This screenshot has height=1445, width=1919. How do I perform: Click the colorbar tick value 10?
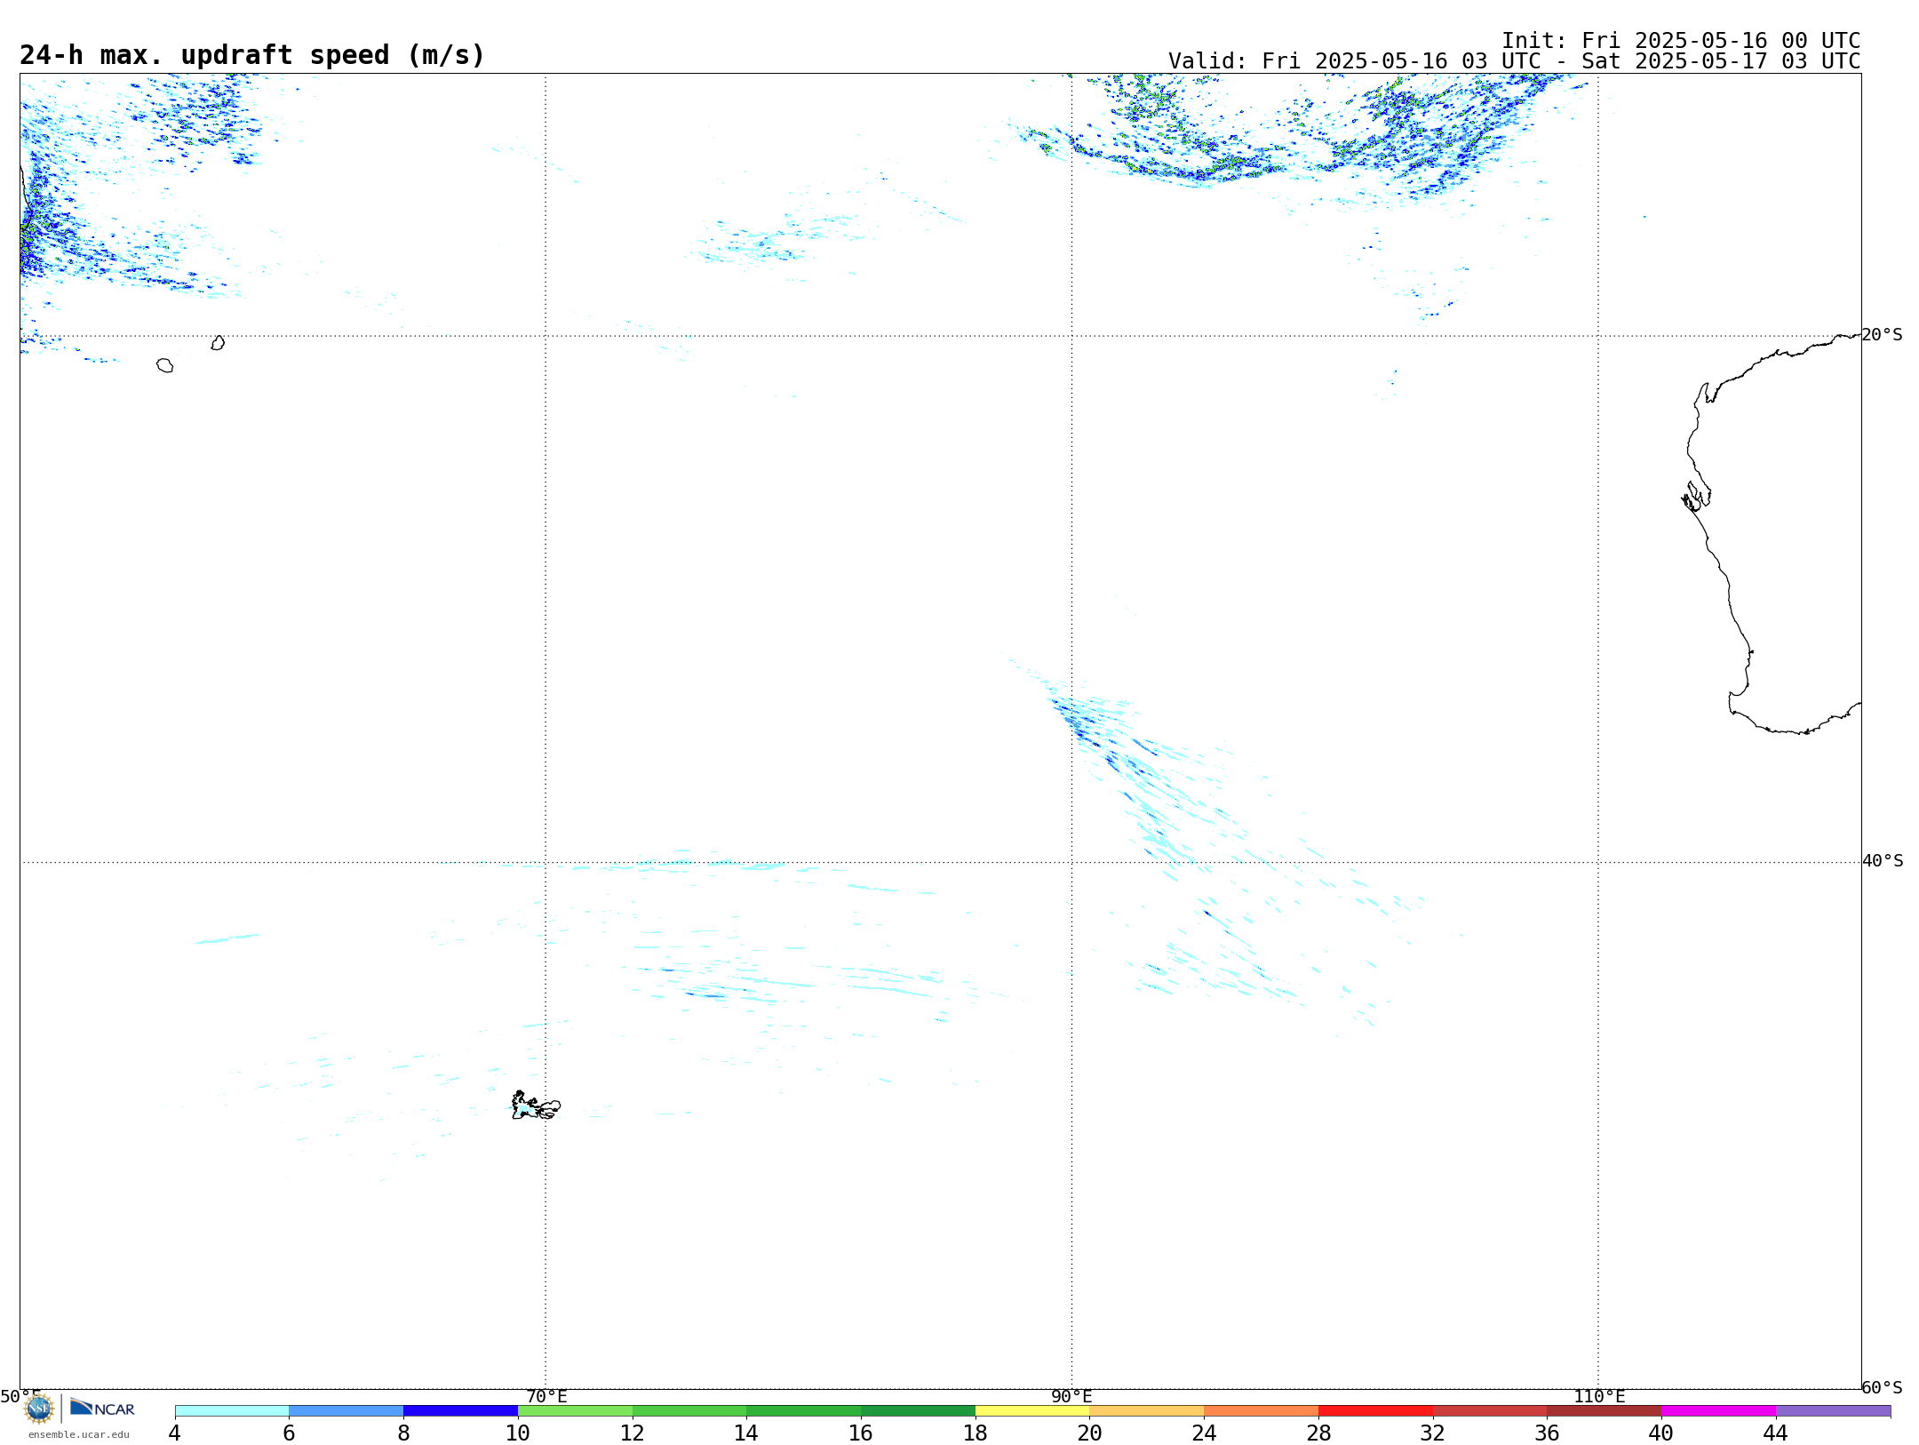(x=518, y=1433)
